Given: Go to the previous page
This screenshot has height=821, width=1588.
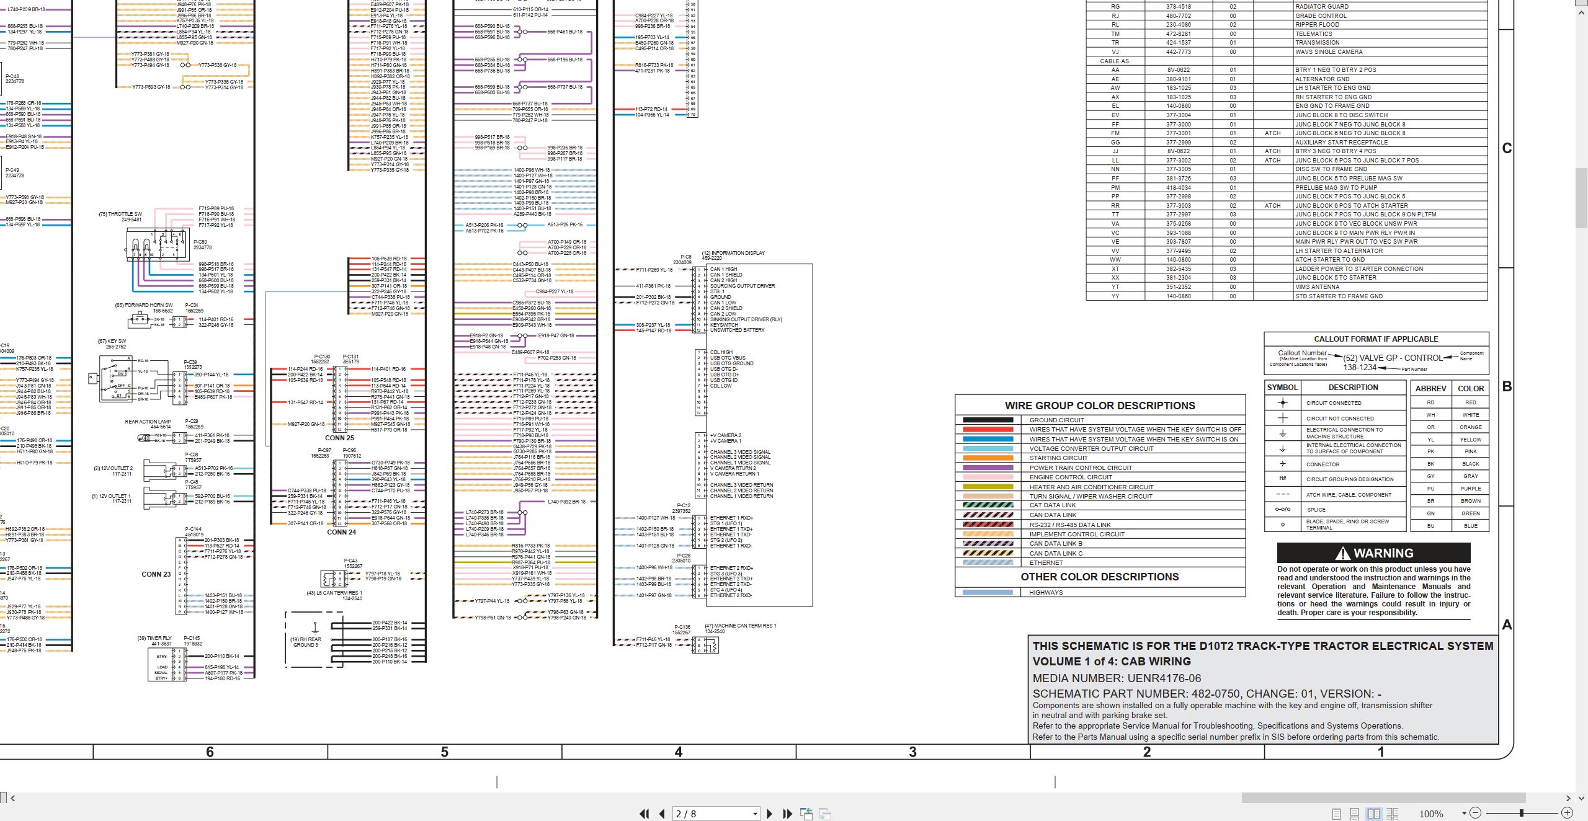Looking at the screenshot, I should click(x=662, y=814).
